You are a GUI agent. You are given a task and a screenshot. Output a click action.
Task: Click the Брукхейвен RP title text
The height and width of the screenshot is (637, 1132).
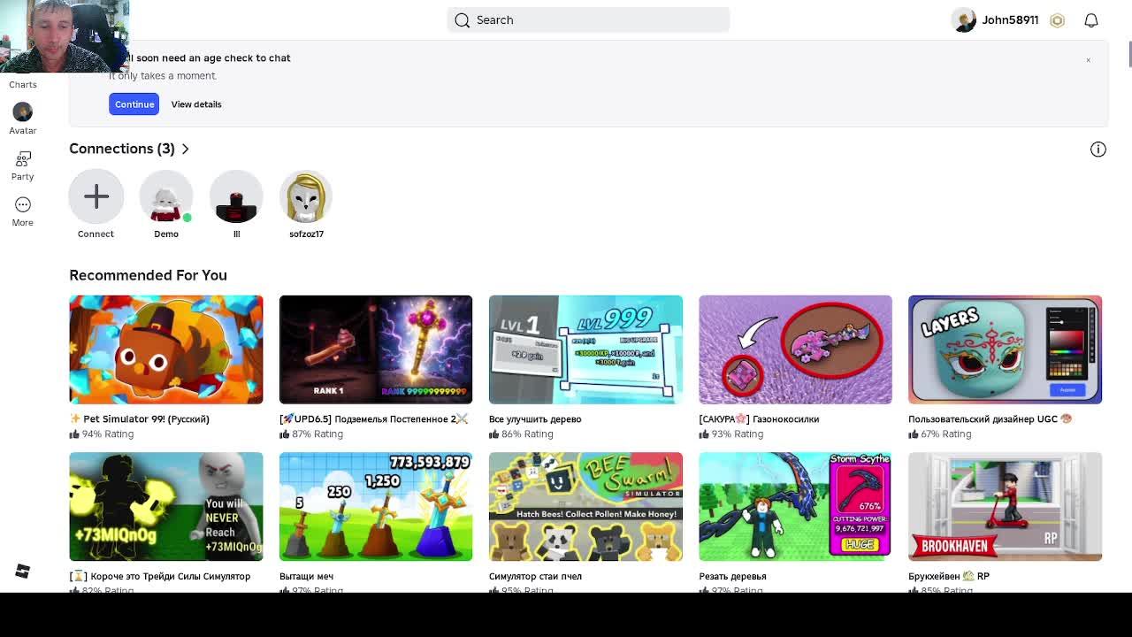(x=949, y=576)
